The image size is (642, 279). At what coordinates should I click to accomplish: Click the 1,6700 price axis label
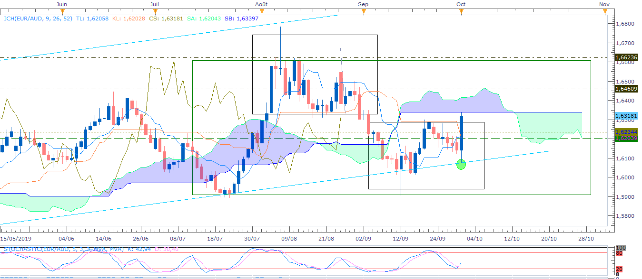click(624, 43)
